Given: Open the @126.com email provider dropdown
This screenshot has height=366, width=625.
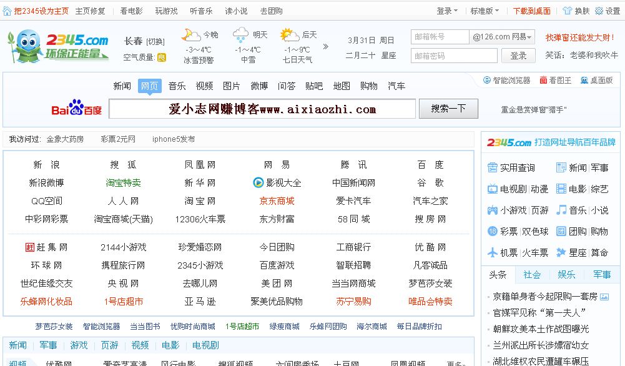Looking at the screenshot, I should click(502, 37).
